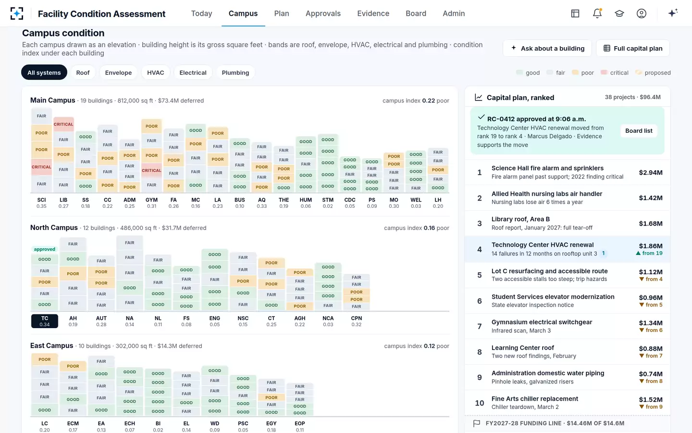Viewport: 692px width, 433px height.
Task: Click the good legend swatch
Action: click(519, 73)
